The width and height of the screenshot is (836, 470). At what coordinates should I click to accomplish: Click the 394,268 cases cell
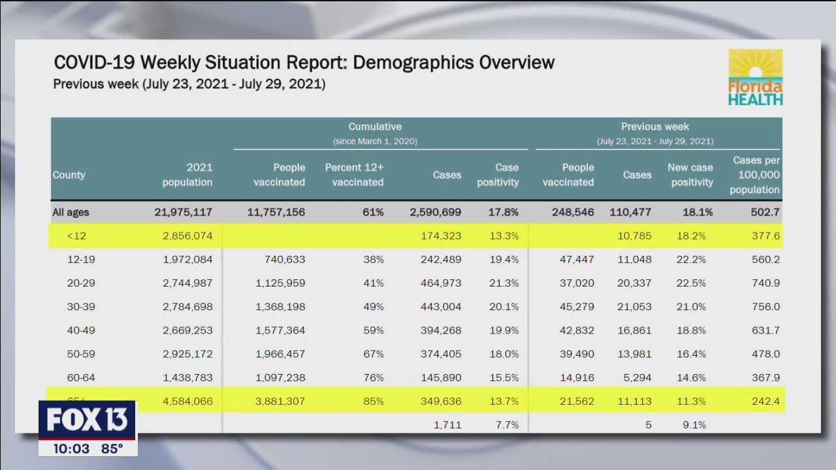click(x=441, y=330)
